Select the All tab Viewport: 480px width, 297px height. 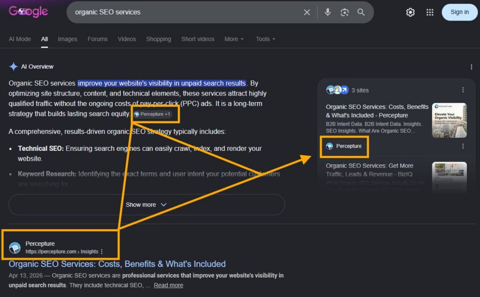(x=45, y=39)
